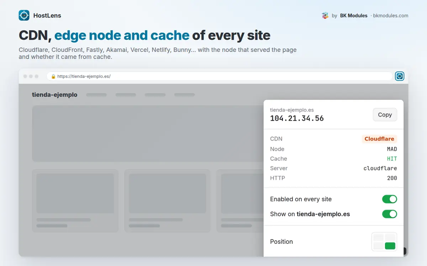Click the Server row label
This screenshot has height=266, width=427.
tap(279, 168)
